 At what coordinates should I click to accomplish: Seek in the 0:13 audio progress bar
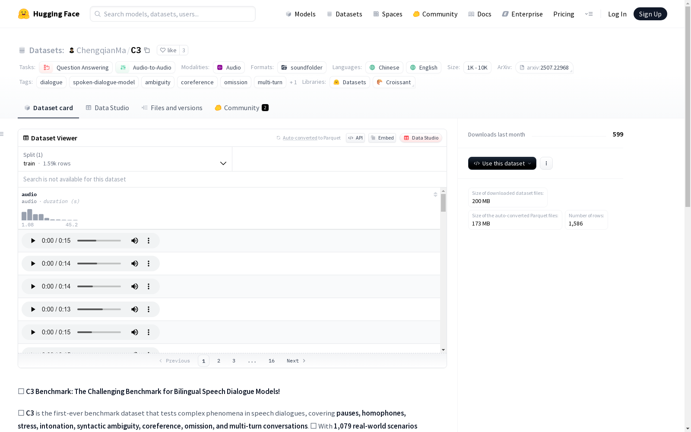pyautogui.click(x=99, y=309)
